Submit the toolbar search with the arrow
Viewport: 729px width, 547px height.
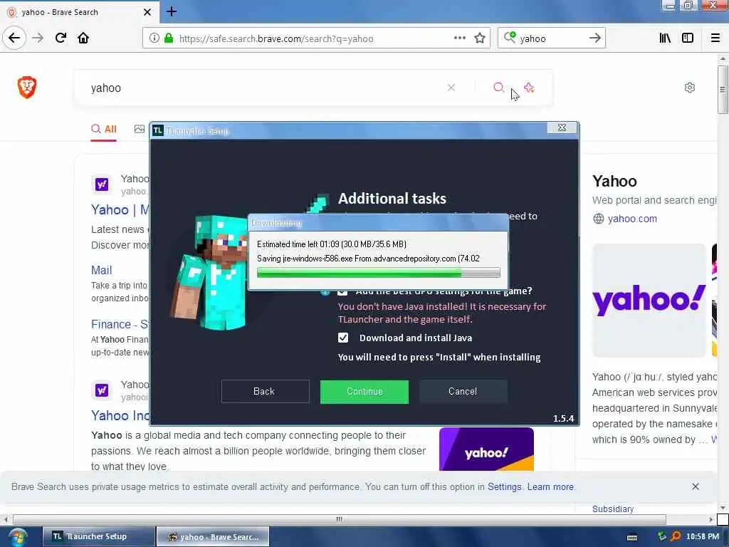[594, 38]
